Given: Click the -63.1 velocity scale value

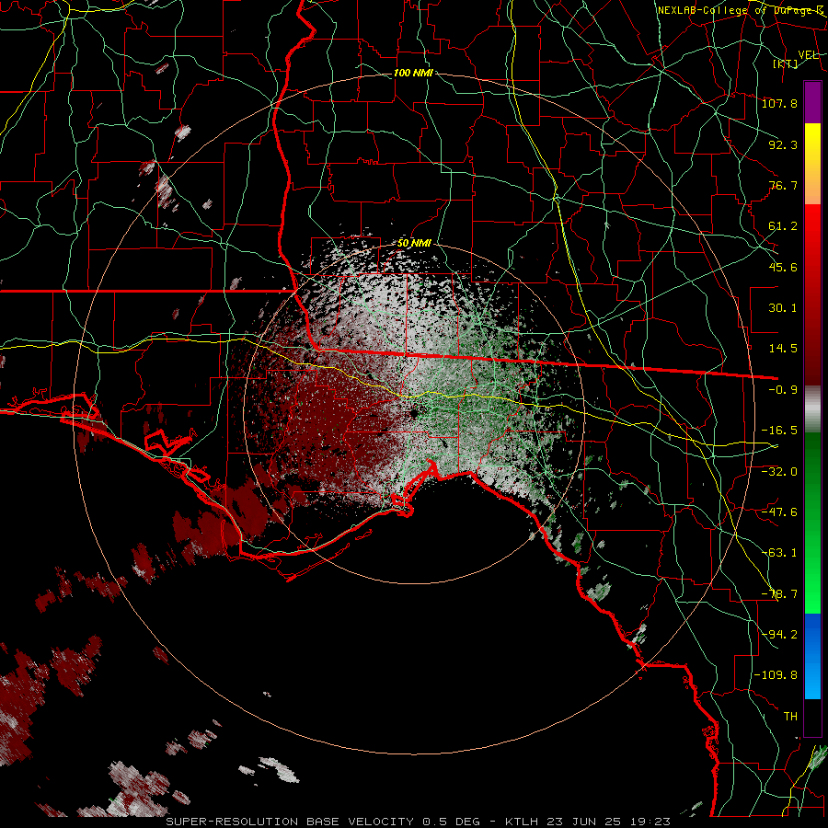Looking at the screenshot, I should pos(779,553).
